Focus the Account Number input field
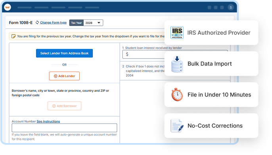The width and height of the screenshot is (272, 155). (x=64, y=128)
